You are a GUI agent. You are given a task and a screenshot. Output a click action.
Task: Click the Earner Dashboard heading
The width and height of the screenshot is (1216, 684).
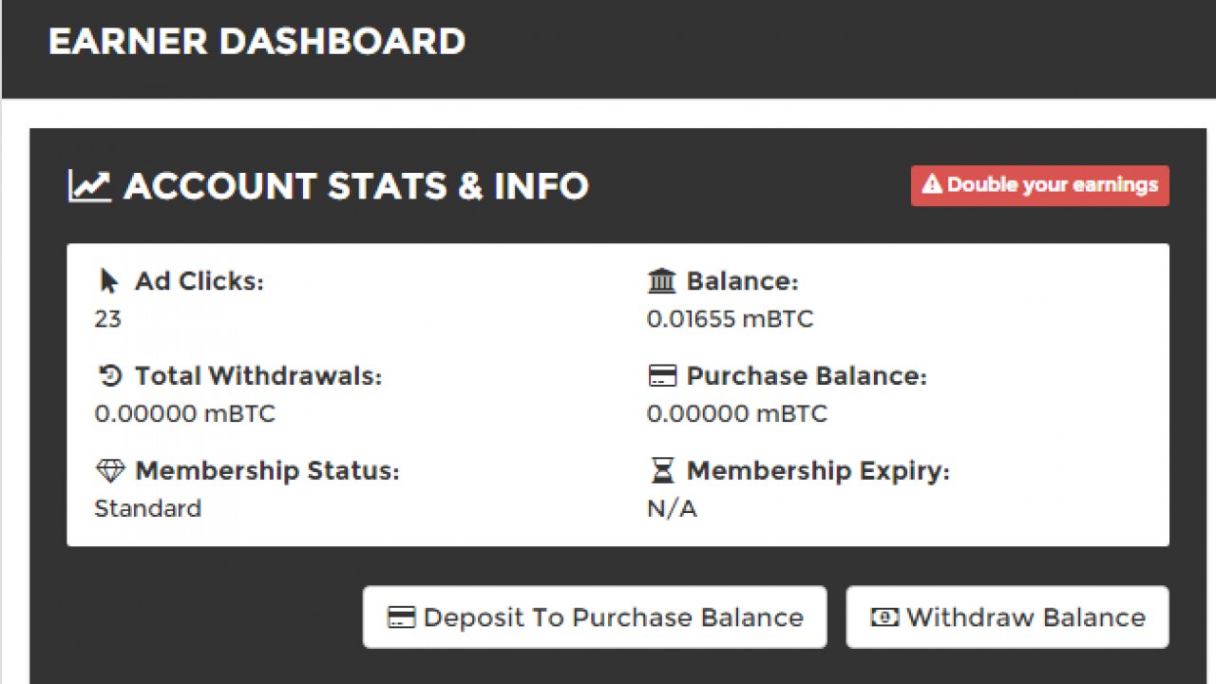[256, 42]
